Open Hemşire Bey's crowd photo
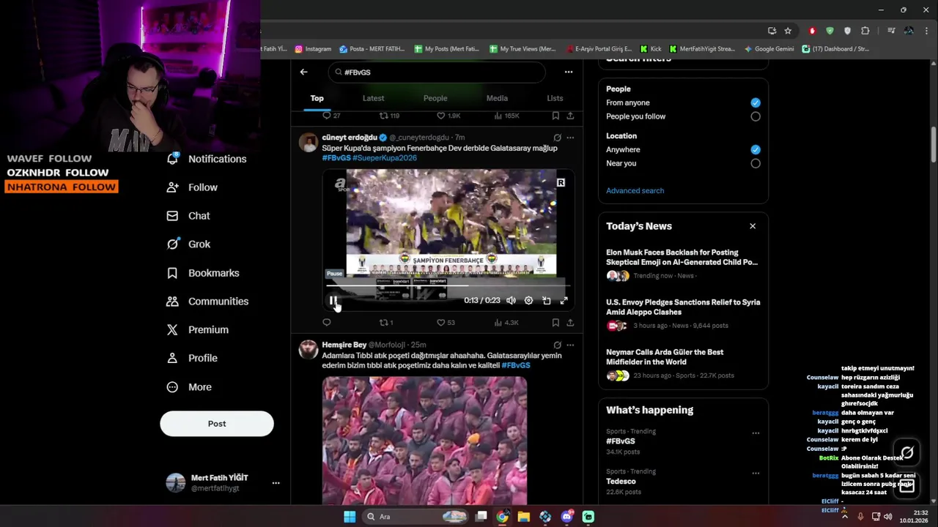Screen dimensions: 938x527 coord(424,441)
